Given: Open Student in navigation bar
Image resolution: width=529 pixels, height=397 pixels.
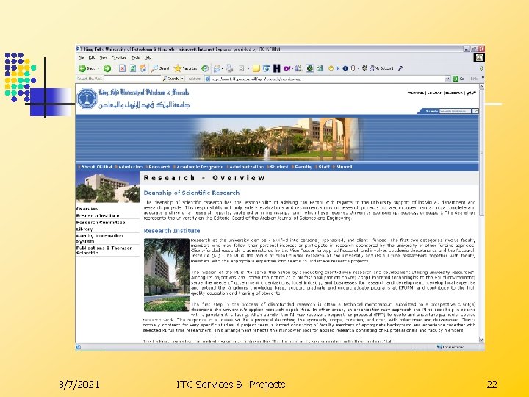Looking at the screenshot, I should click(x=278, y=167).
